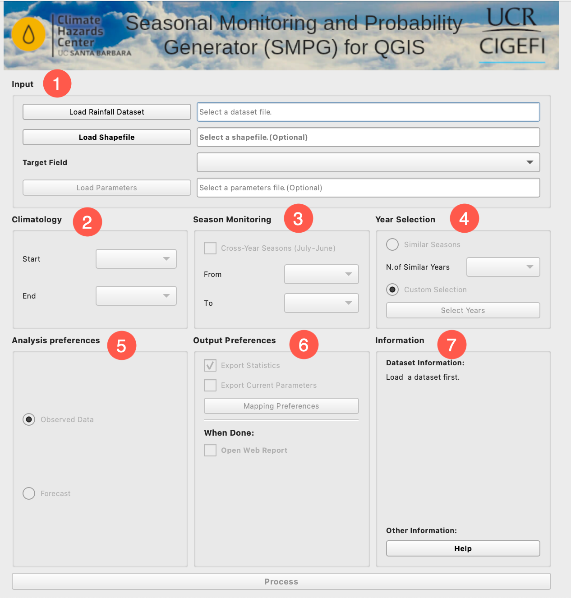The width and height of the screenshot is (571, 598).
Task: Check Open Web Report when done
Action: [x=210, y=450]
